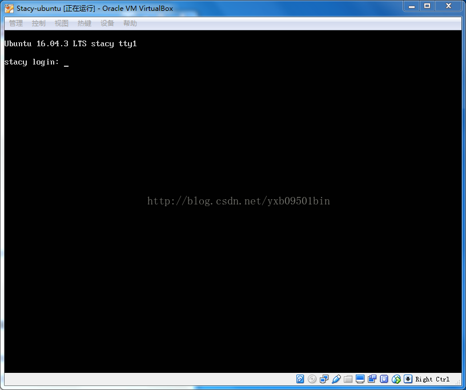This screenshot has width=466, height=390.
Task: Click the display monitor status icon
Action: (360, 379)
